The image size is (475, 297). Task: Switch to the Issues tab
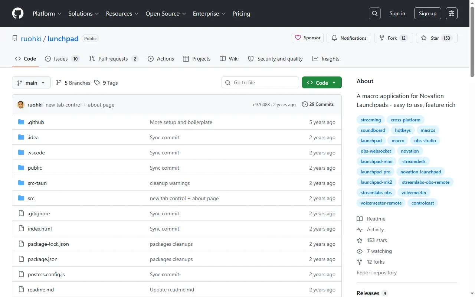click(62, 59)
